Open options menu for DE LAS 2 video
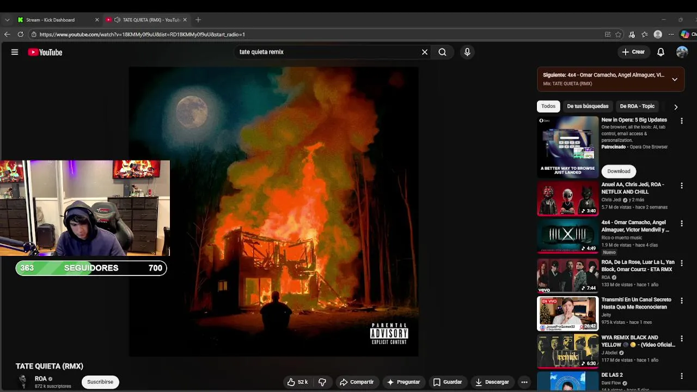Screen dimensions: 697x392 point(681,376)
